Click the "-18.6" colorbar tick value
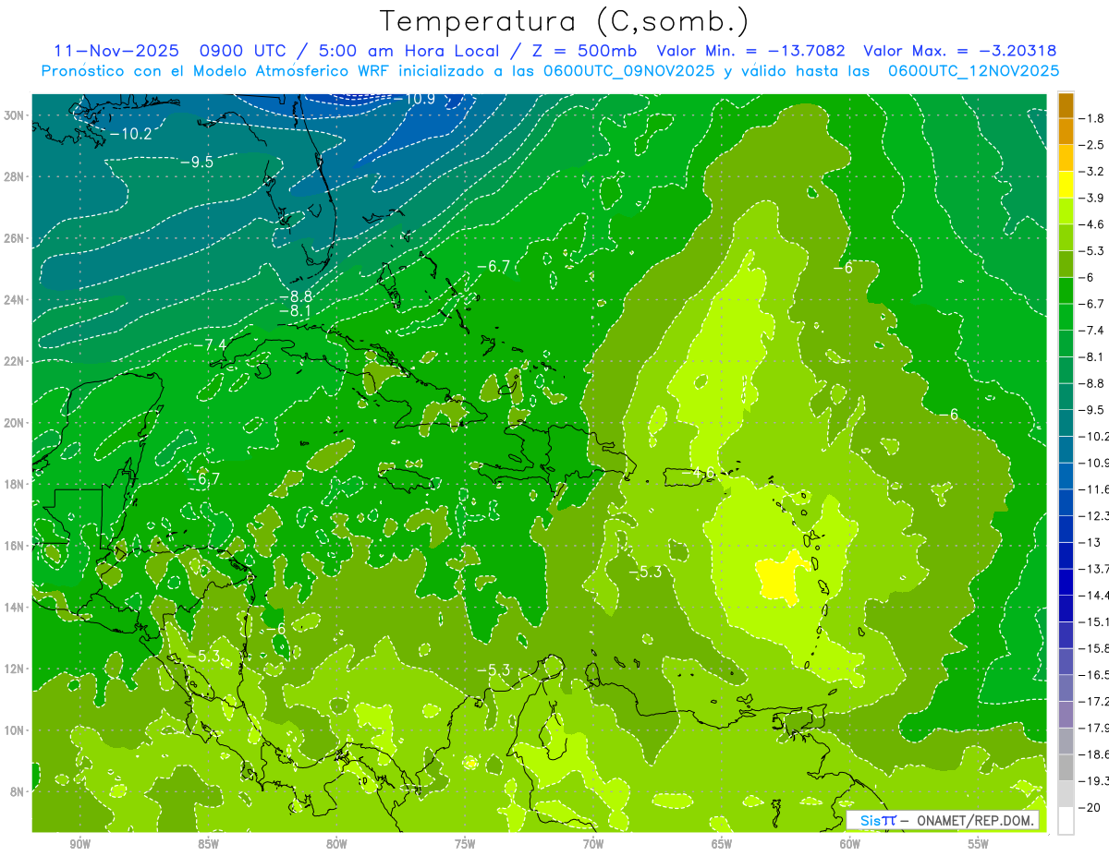 coord(1094,754)
